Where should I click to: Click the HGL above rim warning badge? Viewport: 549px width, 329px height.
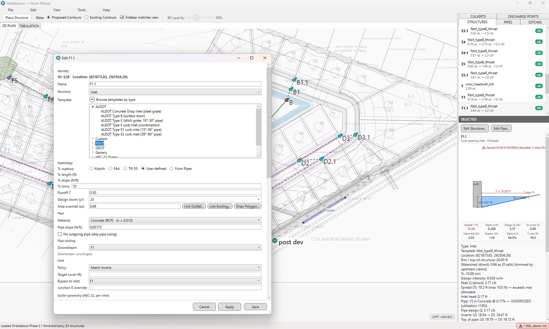click(x=533, y=326)
